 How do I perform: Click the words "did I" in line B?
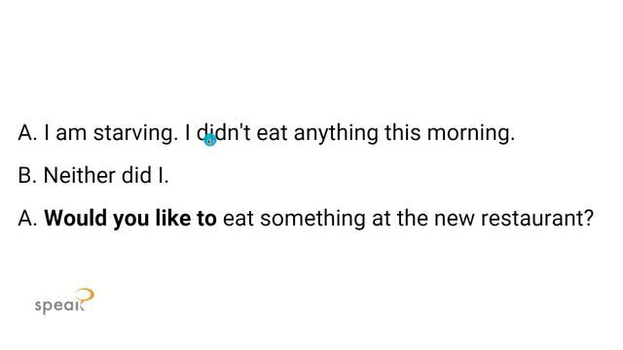point(145,175)
